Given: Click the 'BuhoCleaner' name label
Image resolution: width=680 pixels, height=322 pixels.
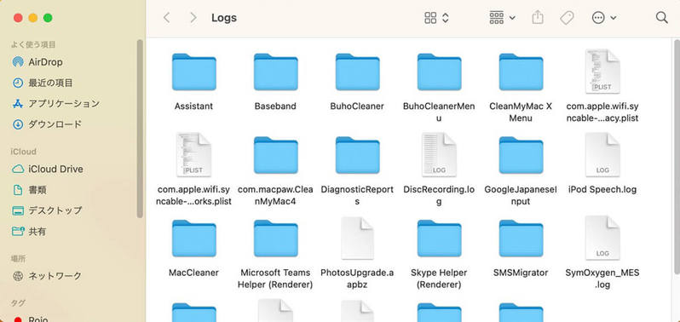Looking at the screenshot, I should [x=357, y=106].
